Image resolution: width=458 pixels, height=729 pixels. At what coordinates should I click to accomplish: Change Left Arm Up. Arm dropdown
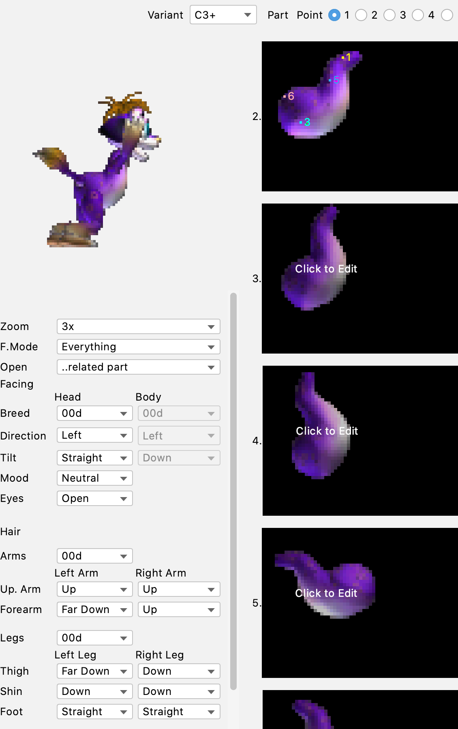coord(95,589)
